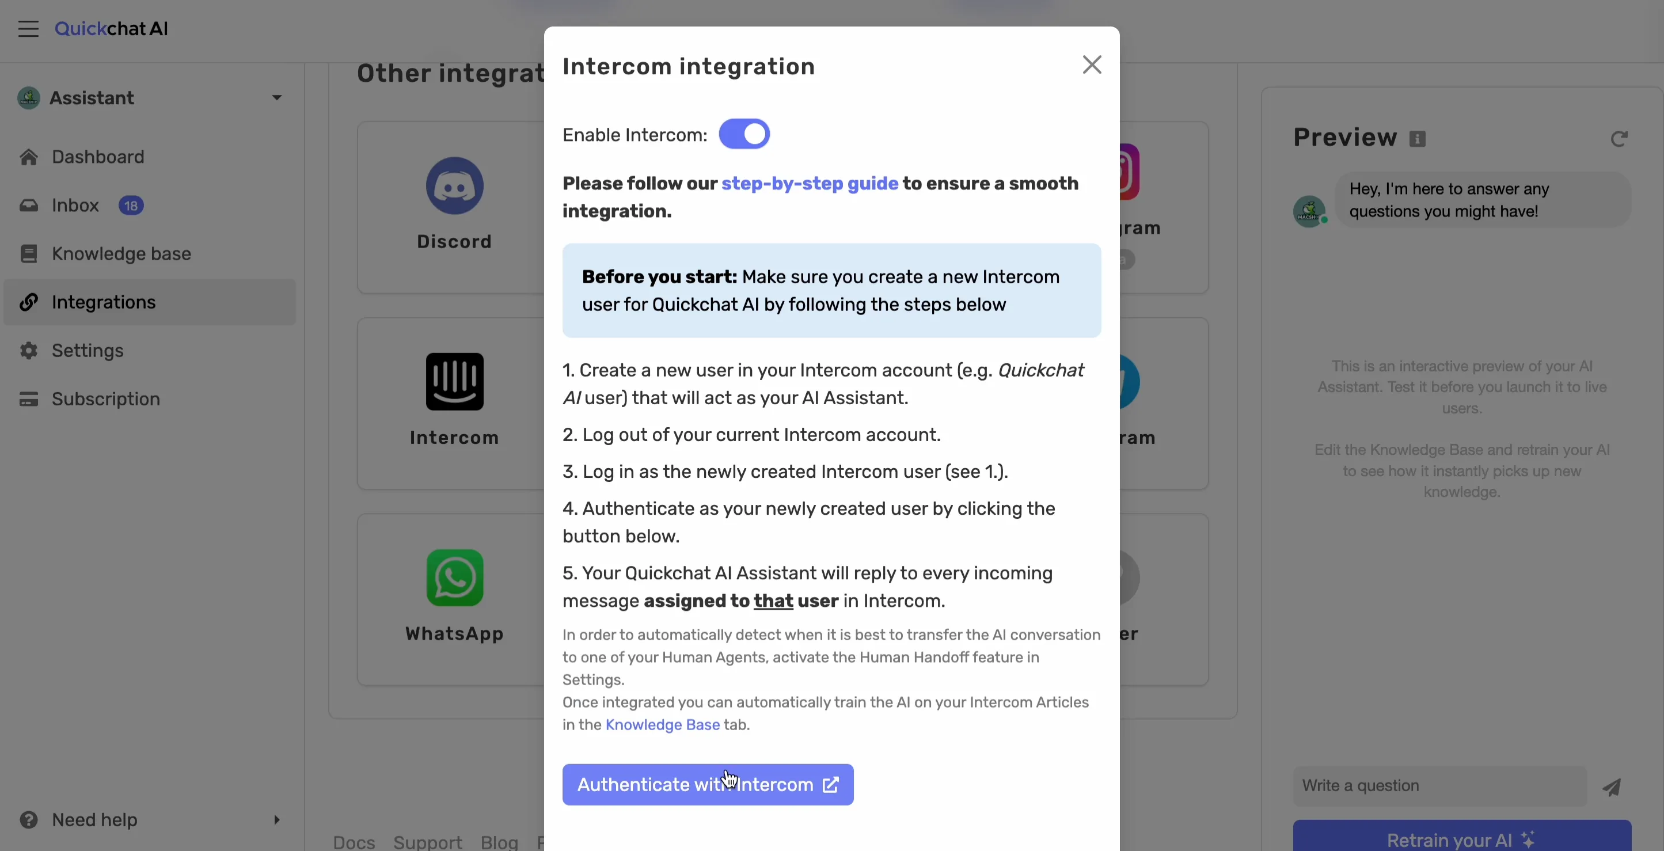Image resolution: width=1664 pixels, height=851 pixels.
Task: Refresh the Preview chat
Action: 1619,139
